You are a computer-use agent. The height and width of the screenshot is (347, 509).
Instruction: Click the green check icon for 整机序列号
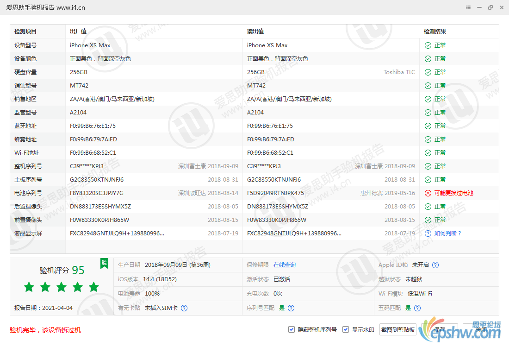(428, 166)
